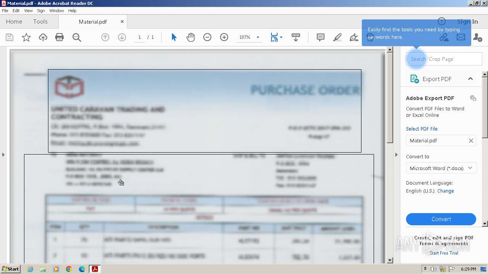Click the system tray volume icon
The image size is (488, 274).
click(434, 269)
